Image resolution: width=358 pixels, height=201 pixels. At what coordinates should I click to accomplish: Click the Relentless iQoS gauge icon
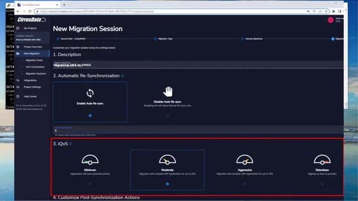tap(322, 160)
